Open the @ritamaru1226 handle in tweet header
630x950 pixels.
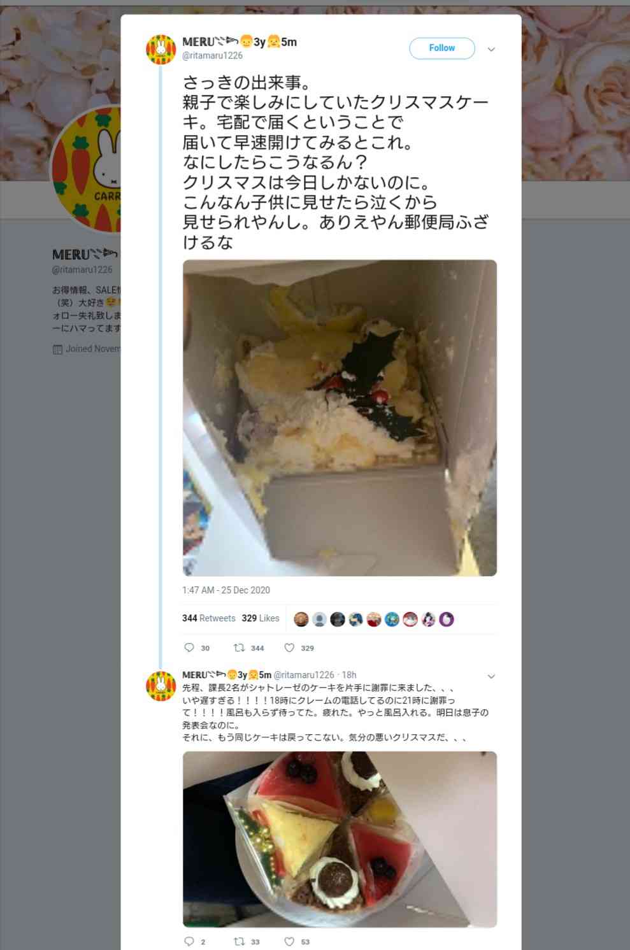coord(212,55)
